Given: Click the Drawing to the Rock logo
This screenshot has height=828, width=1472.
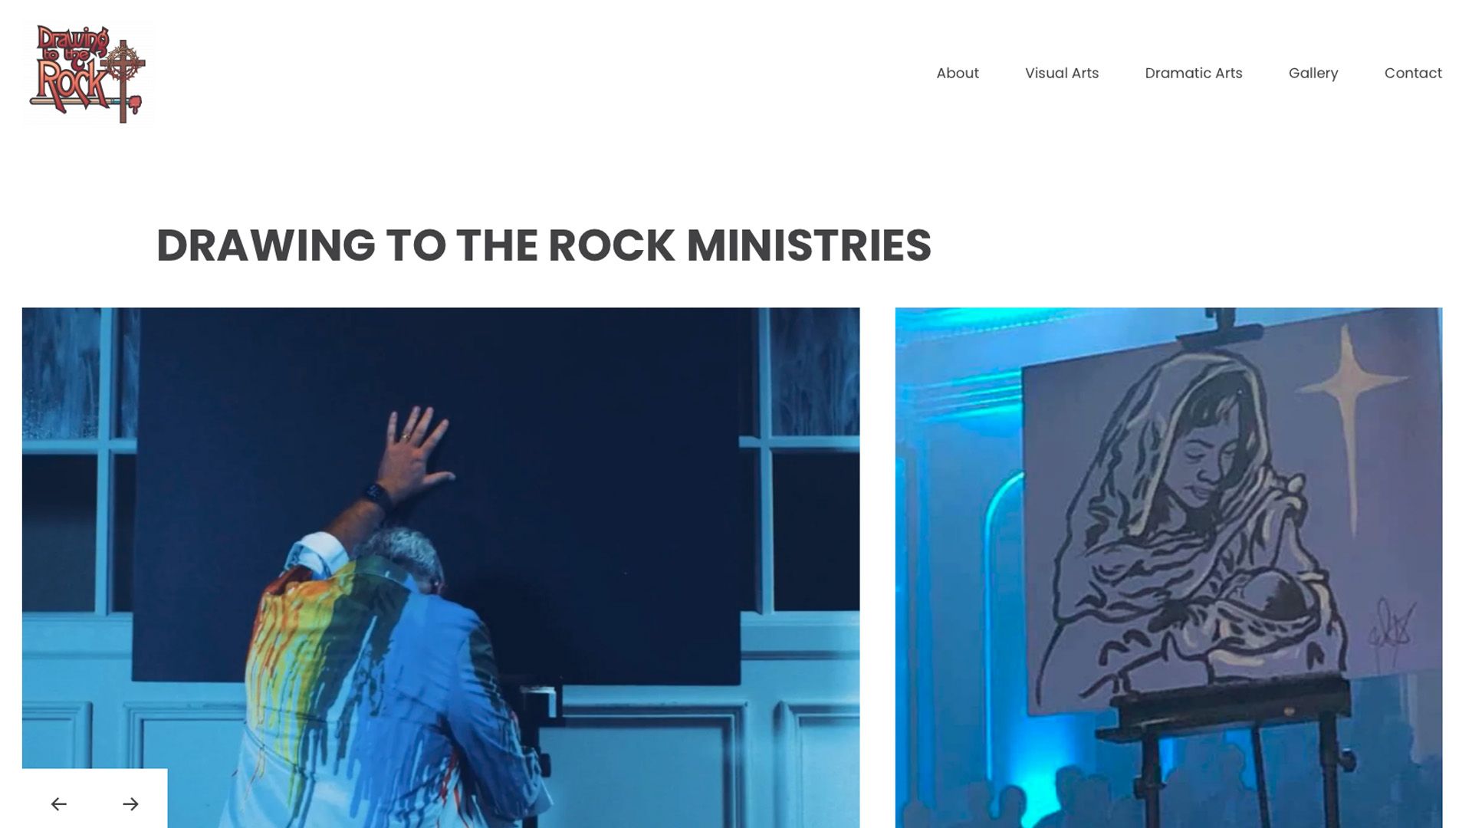Looking at the screenshot, I should (88, 74).
